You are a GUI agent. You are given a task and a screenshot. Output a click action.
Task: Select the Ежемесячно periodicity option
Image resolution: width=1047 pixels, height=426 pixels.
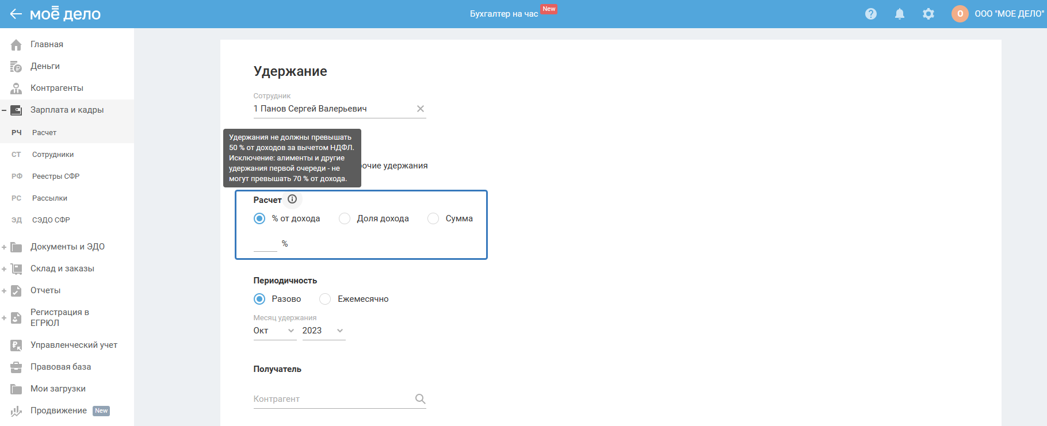tap(325, 299)
